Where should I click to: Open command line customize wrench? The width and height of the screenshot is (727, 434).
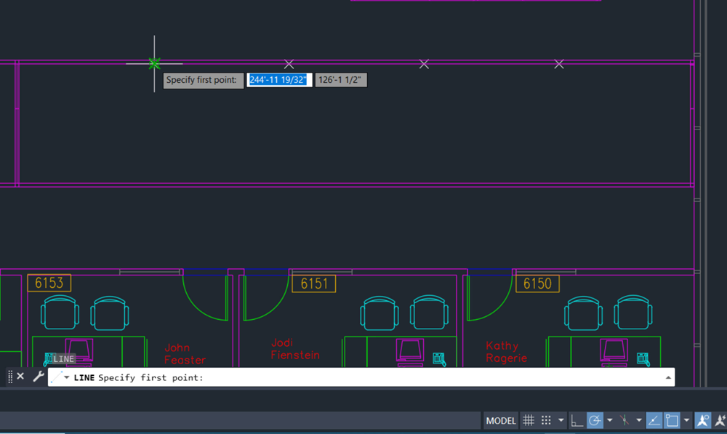(38, 377)
